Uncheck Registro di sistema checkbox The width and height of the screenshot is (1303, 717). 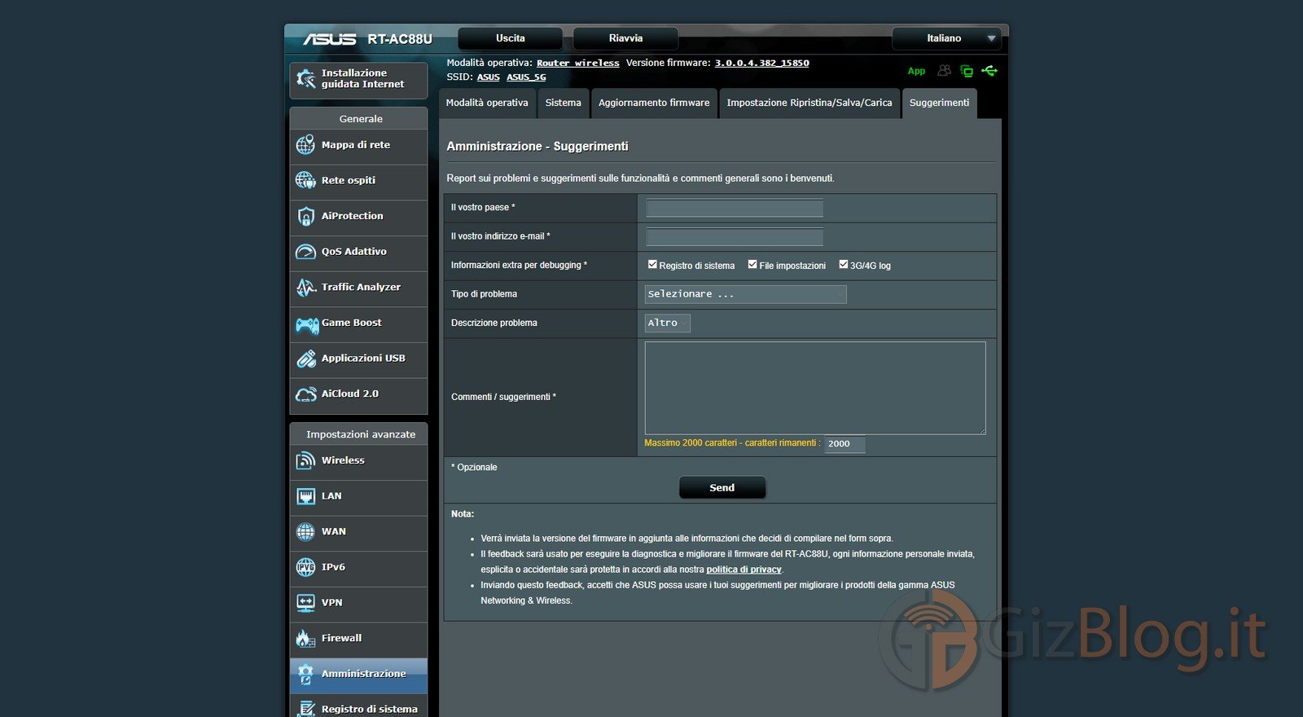(x=652, y=264)
